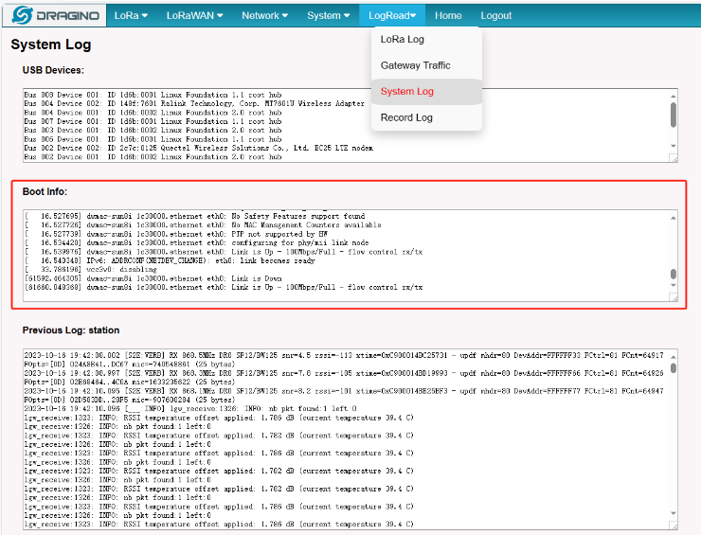This screenshot has height=535, width=701.
Task: Open Record Log from the dropdown
Action: pos(426,117)
